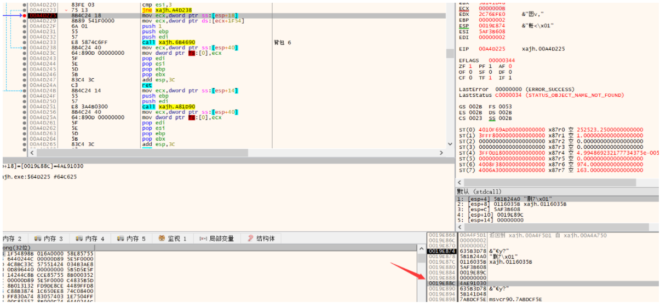Click info line [0019E88C]=4AE91030
666x308 pixels.
tap(43, 166)
